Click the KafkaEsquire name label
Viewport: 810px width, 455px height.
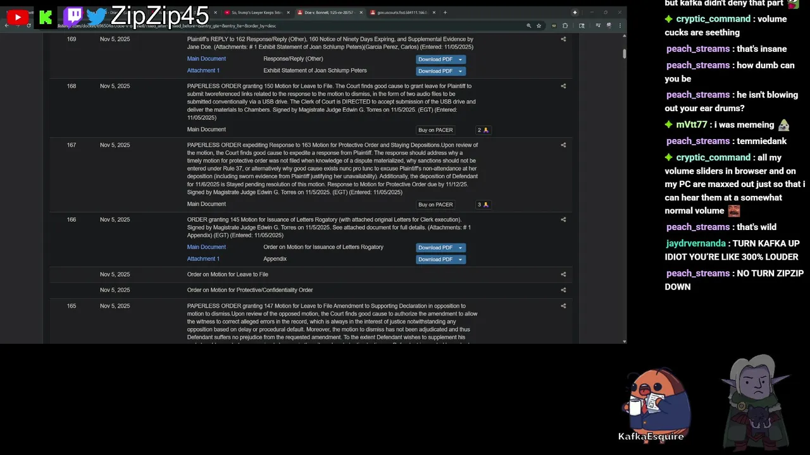pyautogui.click(x=651, y=436)
